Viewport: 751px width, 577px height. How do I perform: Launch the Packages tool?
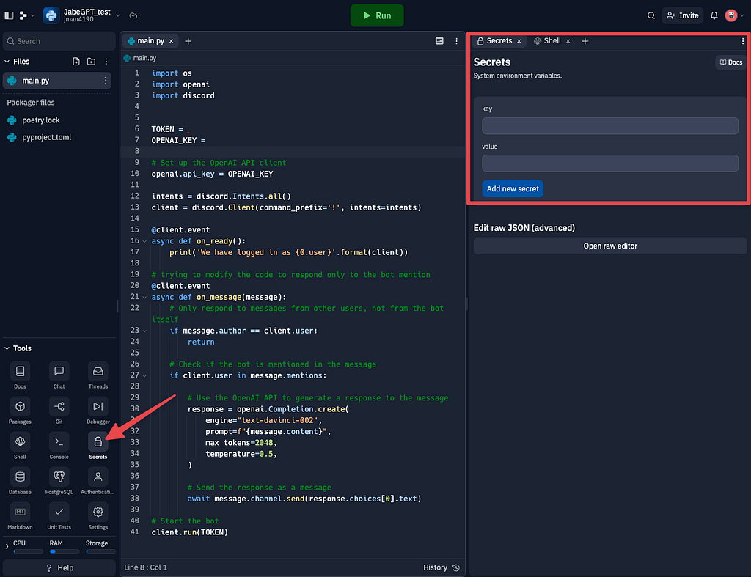coord(20,406)
